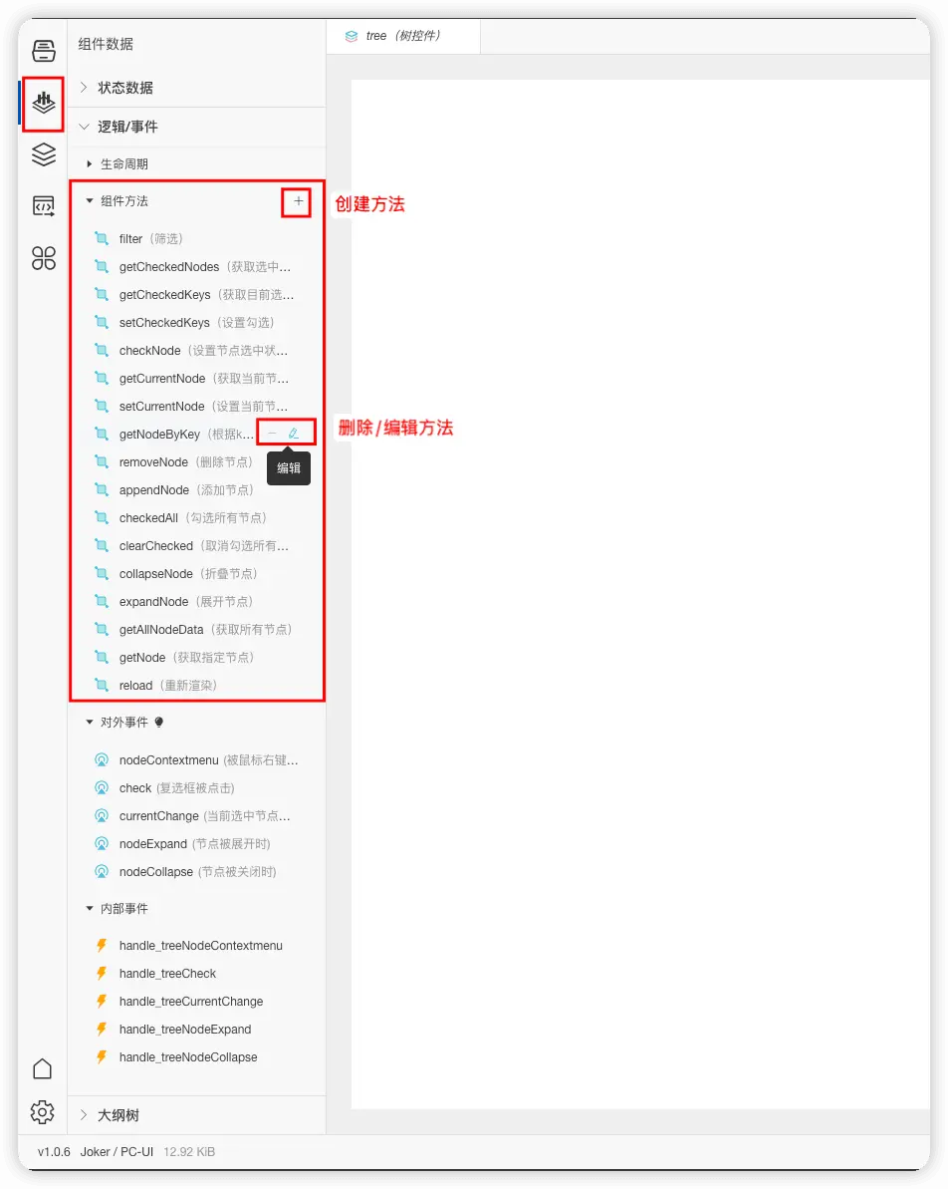
Task: Open the code panel sidebar icon
Action: pyautogui.click(x=43, y=205)
